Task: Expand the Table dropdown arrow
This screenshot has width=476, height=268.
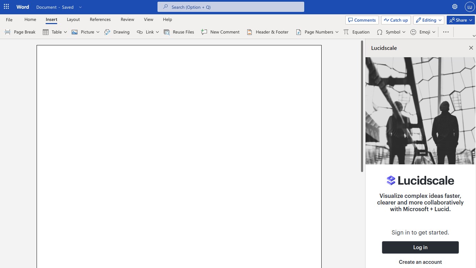Action: [65, 32]
